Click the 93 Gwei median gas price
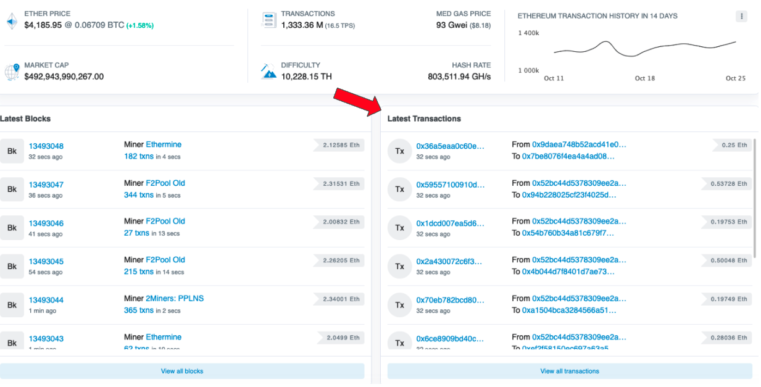Viewport: 761px width, 387px height. click(x=452, y=25)
